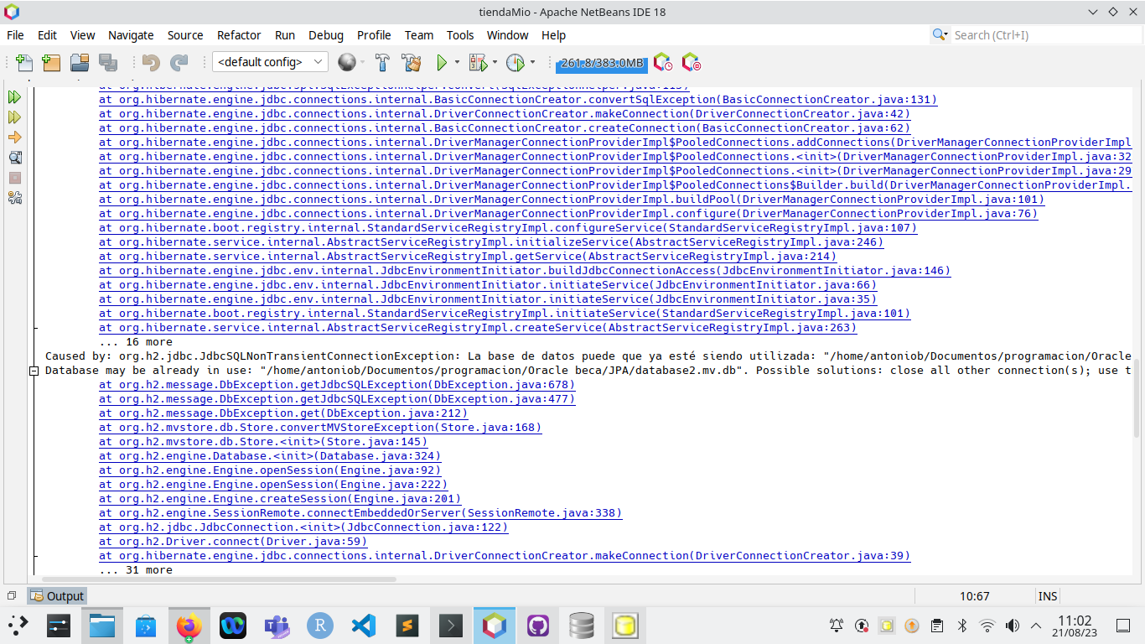Viewport: 1145px width, 644px height.
Task: Stop the running process red square
Action: pyautogui.click(x=14, y=178)
